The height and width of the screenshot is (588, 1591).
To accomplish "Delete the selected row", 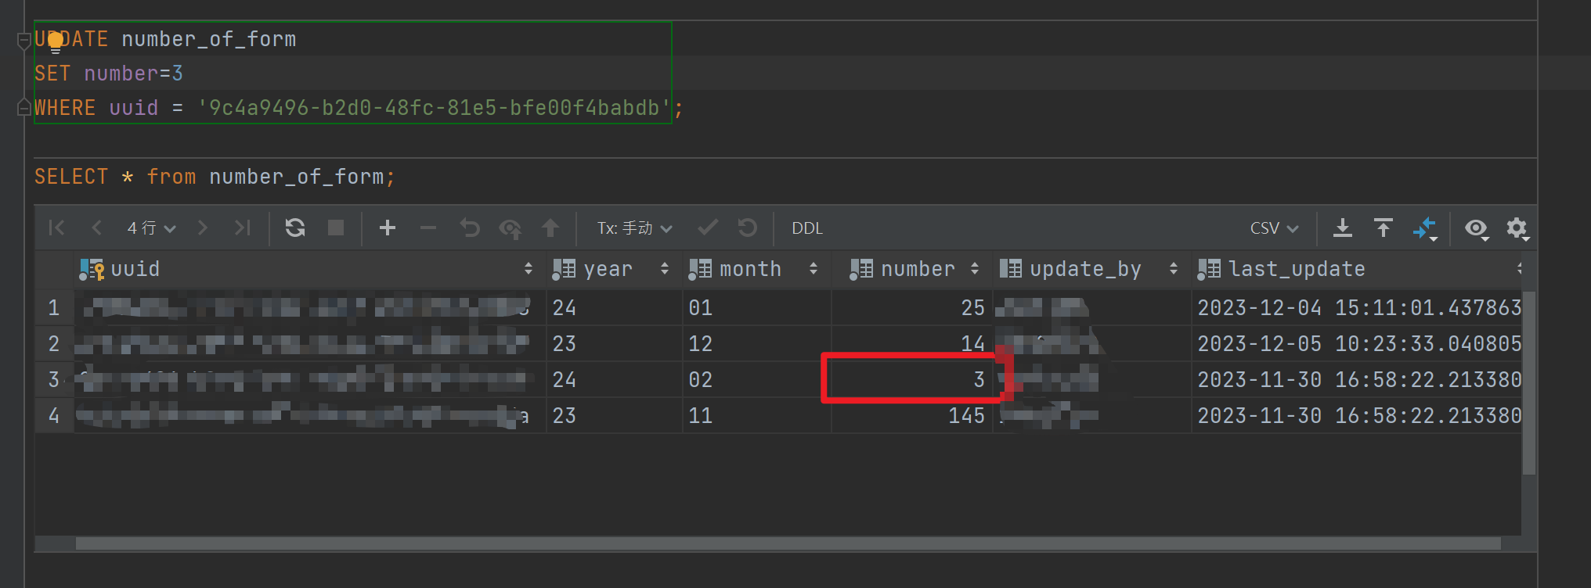I will pyautogui.click(x=428, y=228).
